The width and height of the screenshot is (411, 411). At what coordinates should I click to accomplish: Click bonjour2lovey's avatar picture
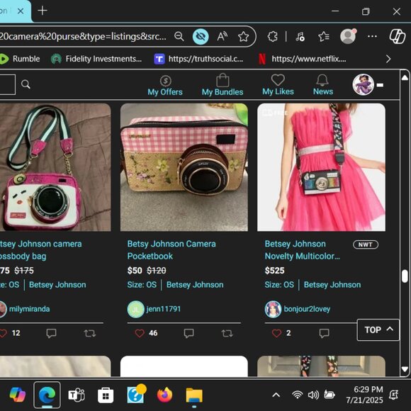tap(273, 309)
